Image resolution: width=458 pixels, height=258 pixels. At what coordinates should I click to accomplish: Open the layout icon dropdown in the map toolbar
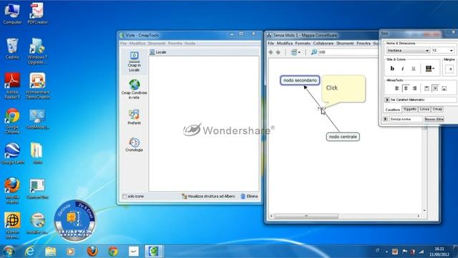[x=296, y=52]
